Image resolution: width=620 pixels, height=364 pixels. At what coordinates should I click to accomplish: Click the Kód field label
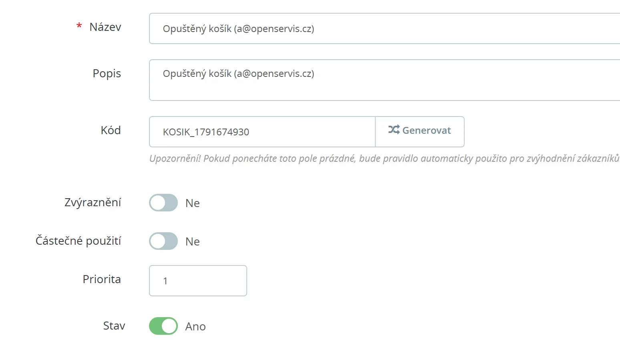coord(111,130)
